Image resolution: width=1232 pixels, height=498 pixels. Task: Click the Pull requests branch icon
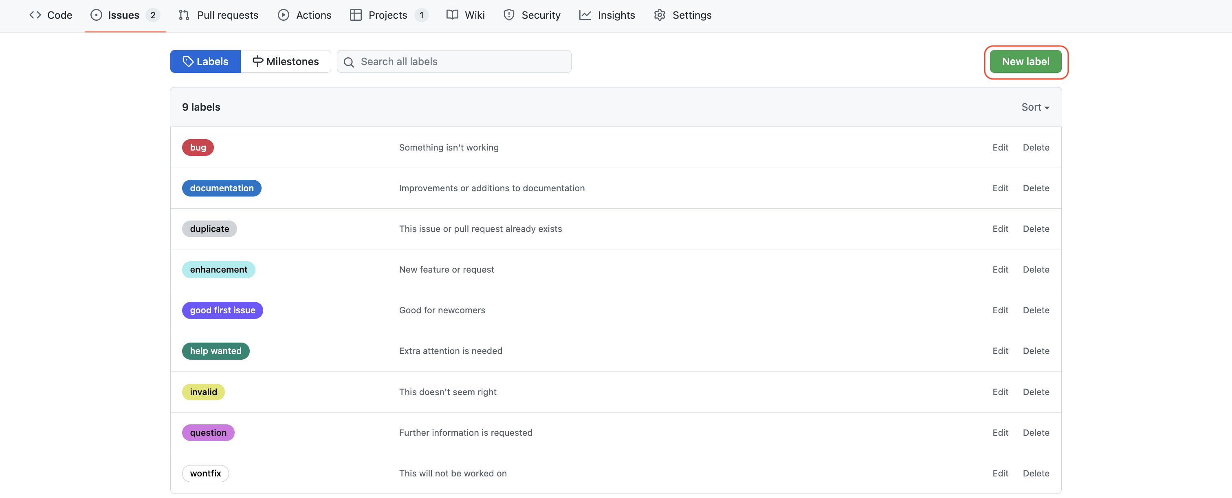click(x=184, y=15)
